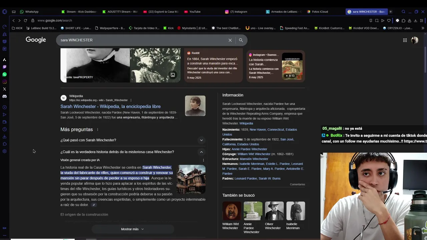Open Instagram from the sidebar
Viewport: 427px width, 240px height.
tap(4, 82)
